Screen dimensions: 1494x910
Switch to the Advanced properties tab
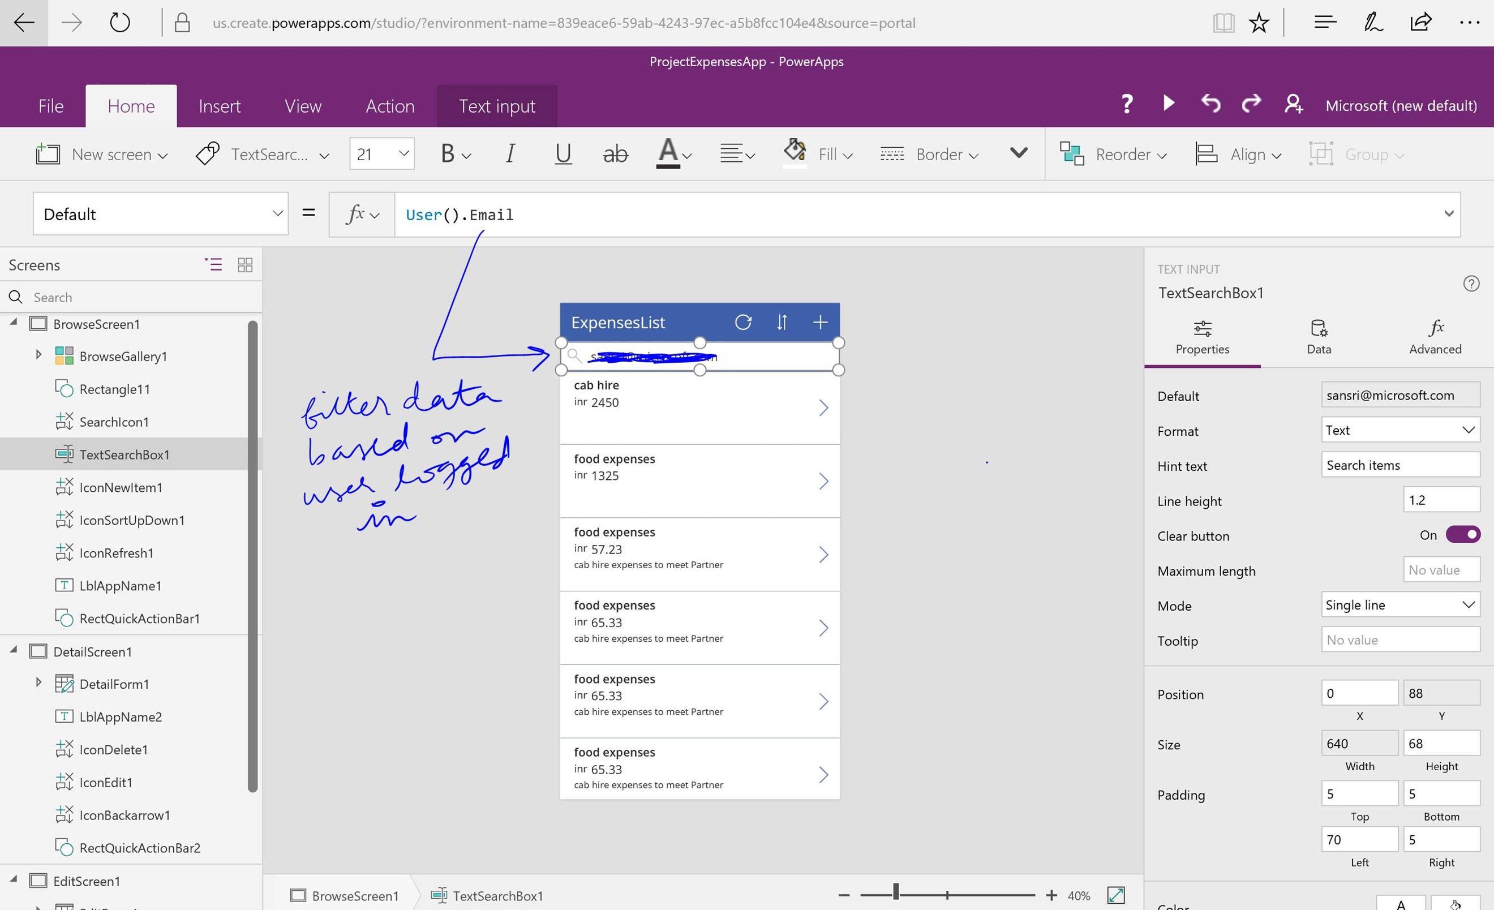tap(1435, 337)
